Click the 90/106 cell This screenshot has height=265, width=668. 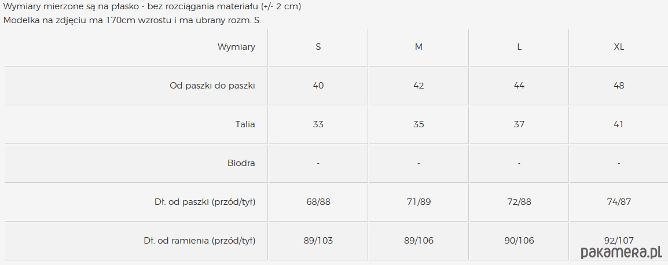click(519, 241)
